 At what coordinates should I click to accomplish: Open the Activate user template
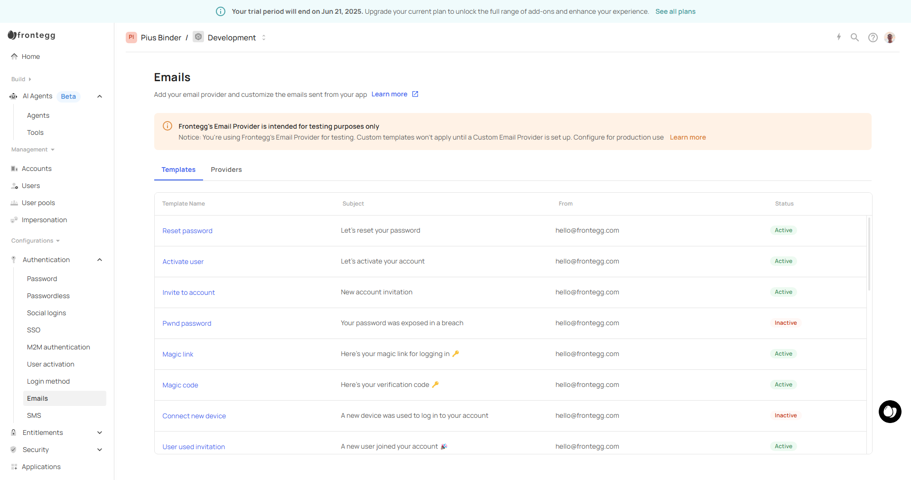click(x=183, y=262)
